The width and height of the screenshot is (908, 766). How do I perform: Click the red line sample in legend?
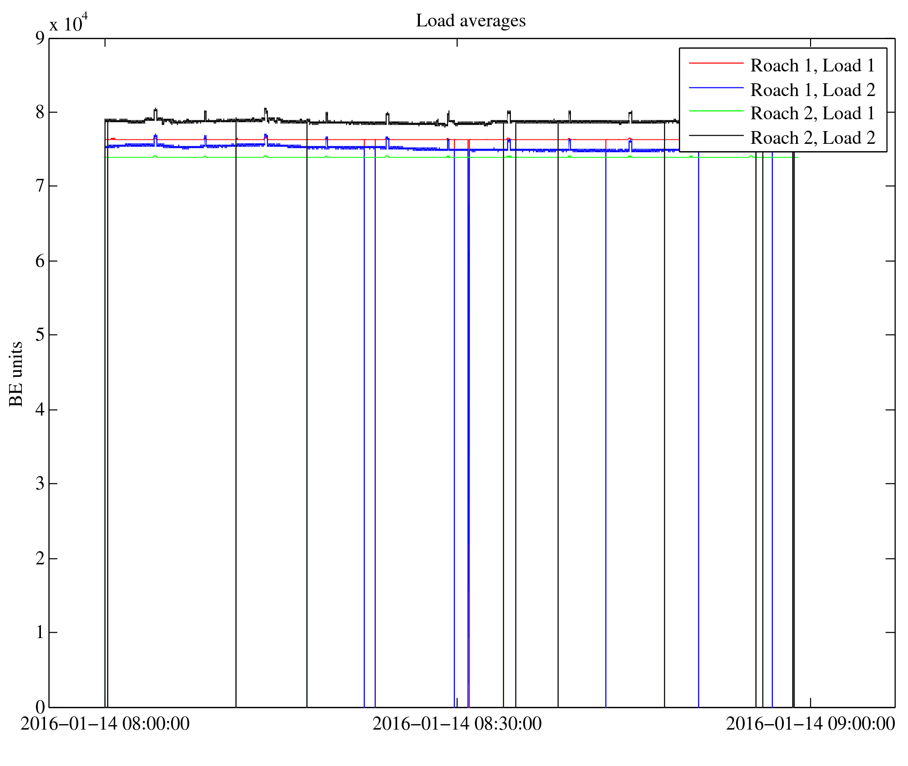[x=716, y=63]
